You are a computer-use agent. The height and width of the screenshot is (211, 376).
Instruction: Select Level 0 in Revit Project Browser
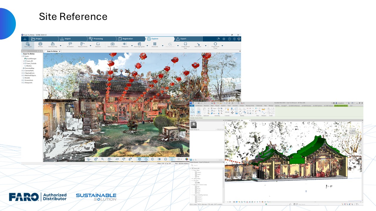tap(199, 173)
